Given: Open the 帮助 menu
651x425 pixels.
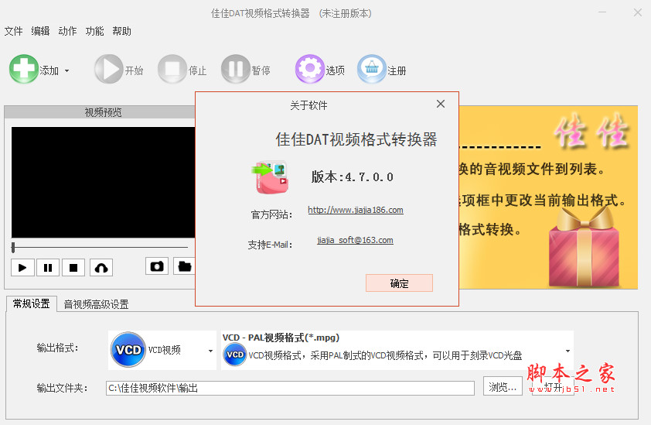Looking at the screenshot, I should point(121,31).
